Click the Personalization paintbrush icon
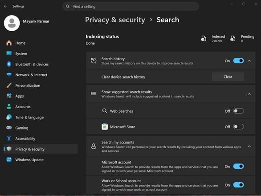This screenshot has width=261, height=196. pyautogui.click(x=9, y=85)
